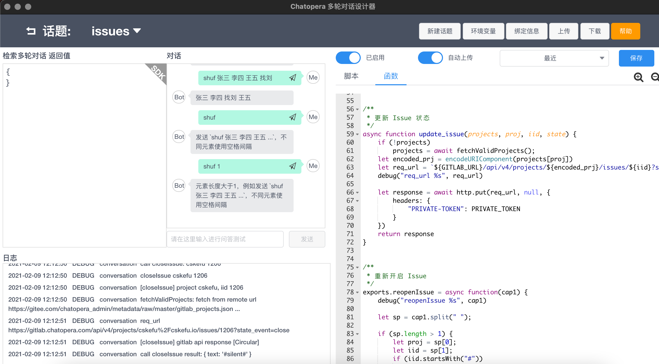Switch to the 函数 tab

coord(391,76)
